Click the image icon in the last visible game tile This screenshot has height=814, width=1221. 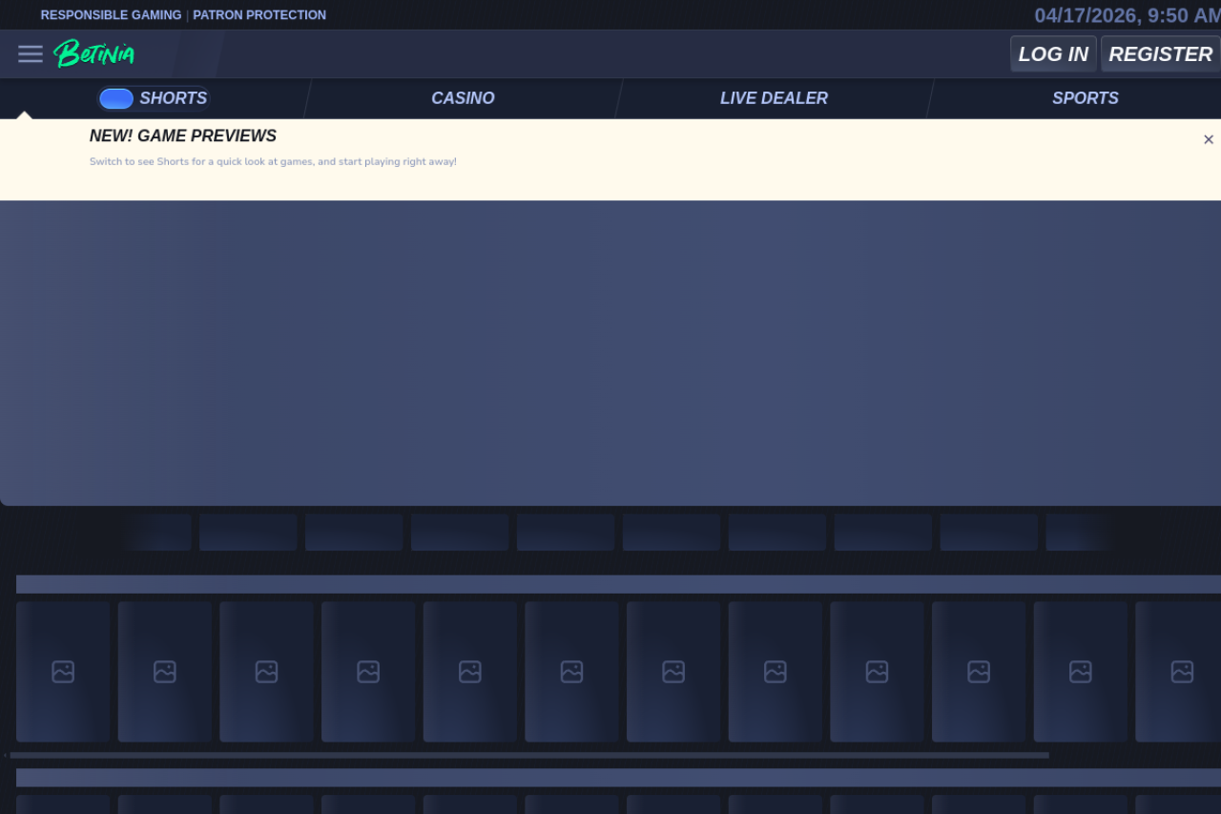click(1182, 672)
